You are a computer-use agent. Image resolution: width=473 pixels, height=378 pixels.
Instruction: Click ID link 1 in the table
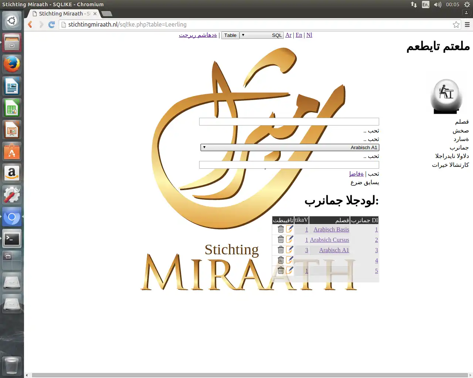click(377, 230)
